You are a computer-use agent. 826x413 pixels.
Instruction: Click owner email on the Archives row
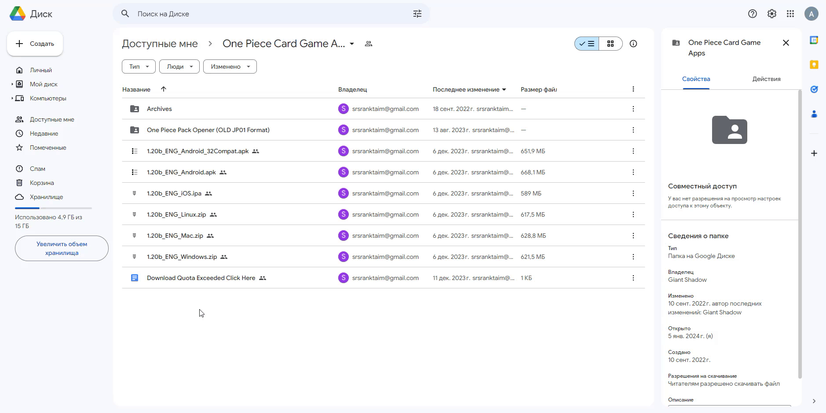(385, 109)
